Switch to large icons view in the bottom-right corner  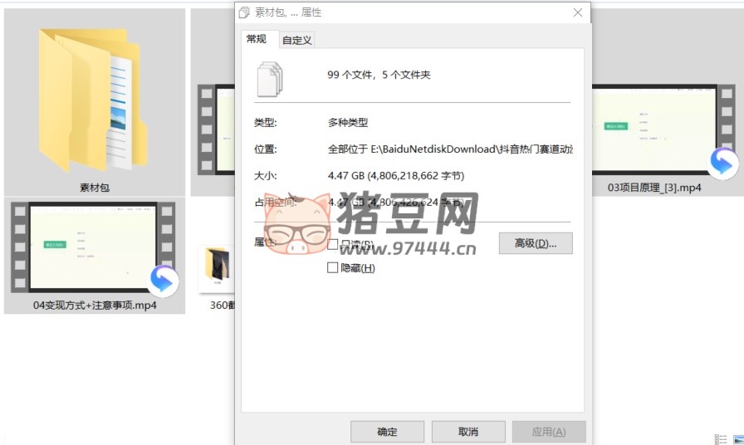737,438
